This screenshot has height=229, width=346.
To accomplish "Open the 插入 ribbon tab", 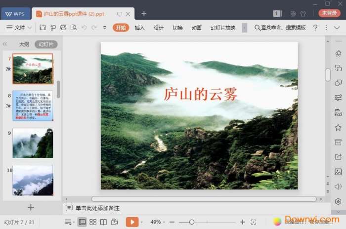I will click(x=140, y=28).
